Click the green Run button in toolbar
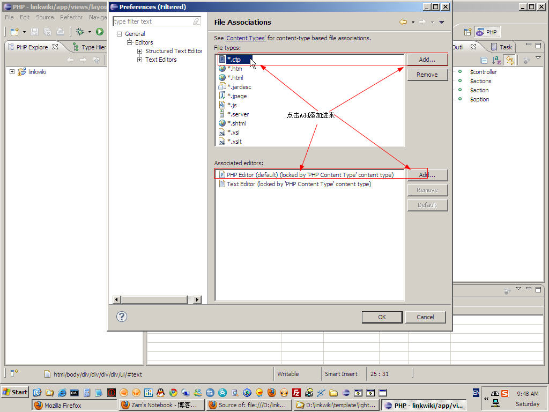 (100, 32)
